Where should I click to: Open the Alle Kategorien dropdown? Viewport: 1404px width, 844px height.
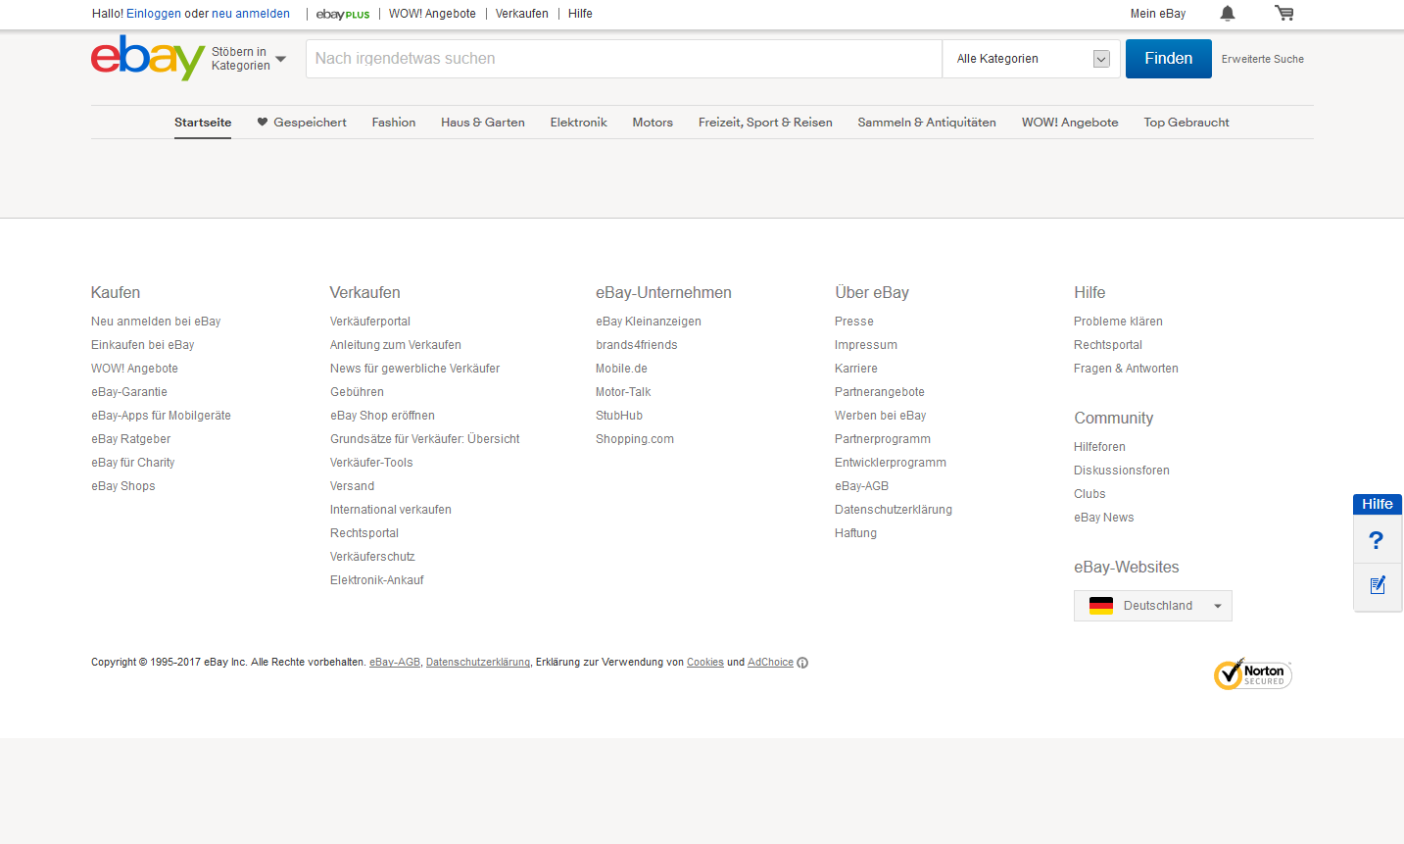(x=1032, y=59)
